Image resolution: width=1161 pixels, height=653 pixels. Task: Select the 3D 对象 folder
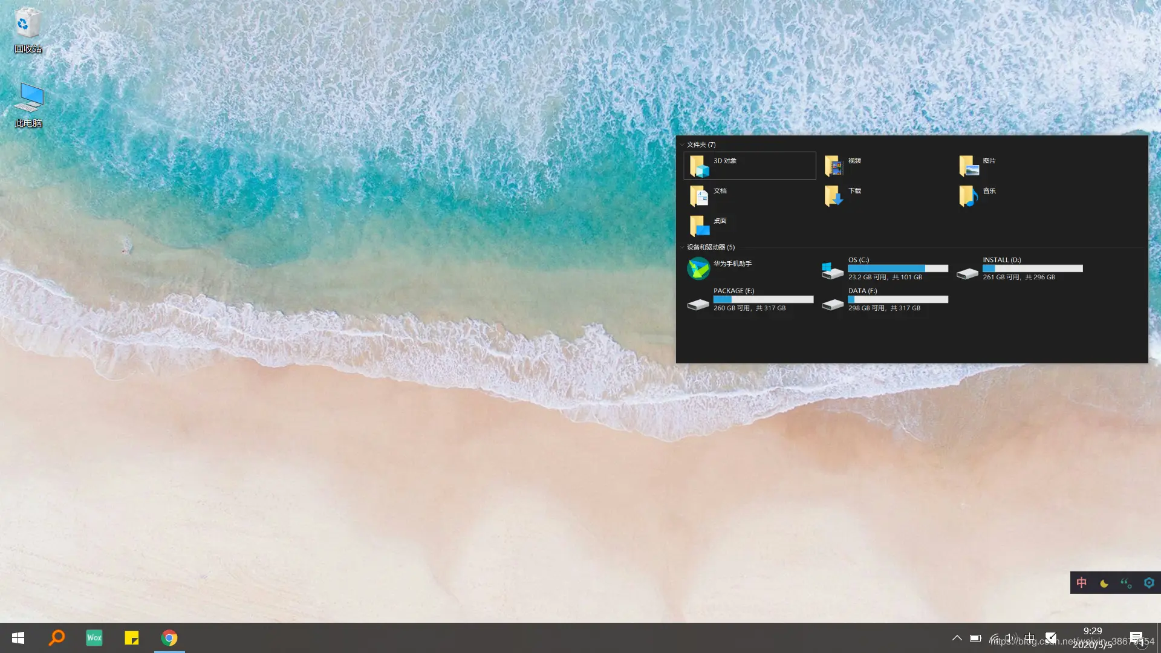click(x=749, y=166)
